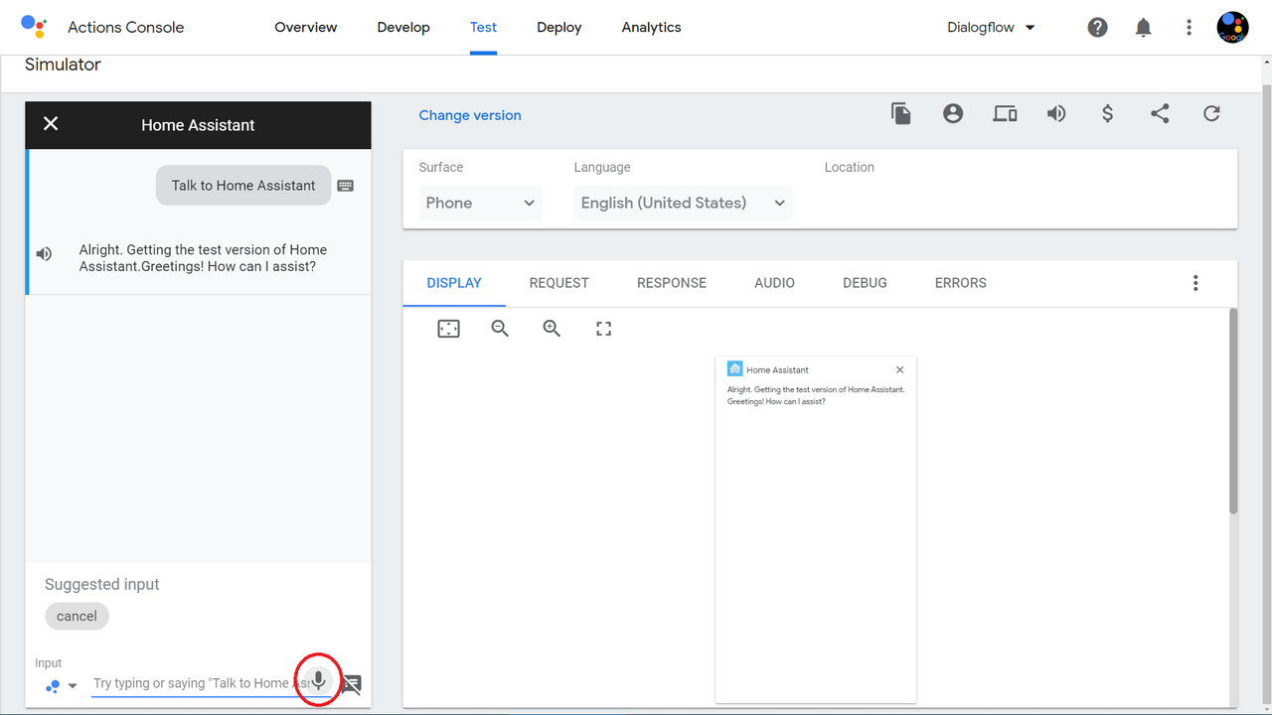Click the speaker icon next to the response

(x=44, y=254)
